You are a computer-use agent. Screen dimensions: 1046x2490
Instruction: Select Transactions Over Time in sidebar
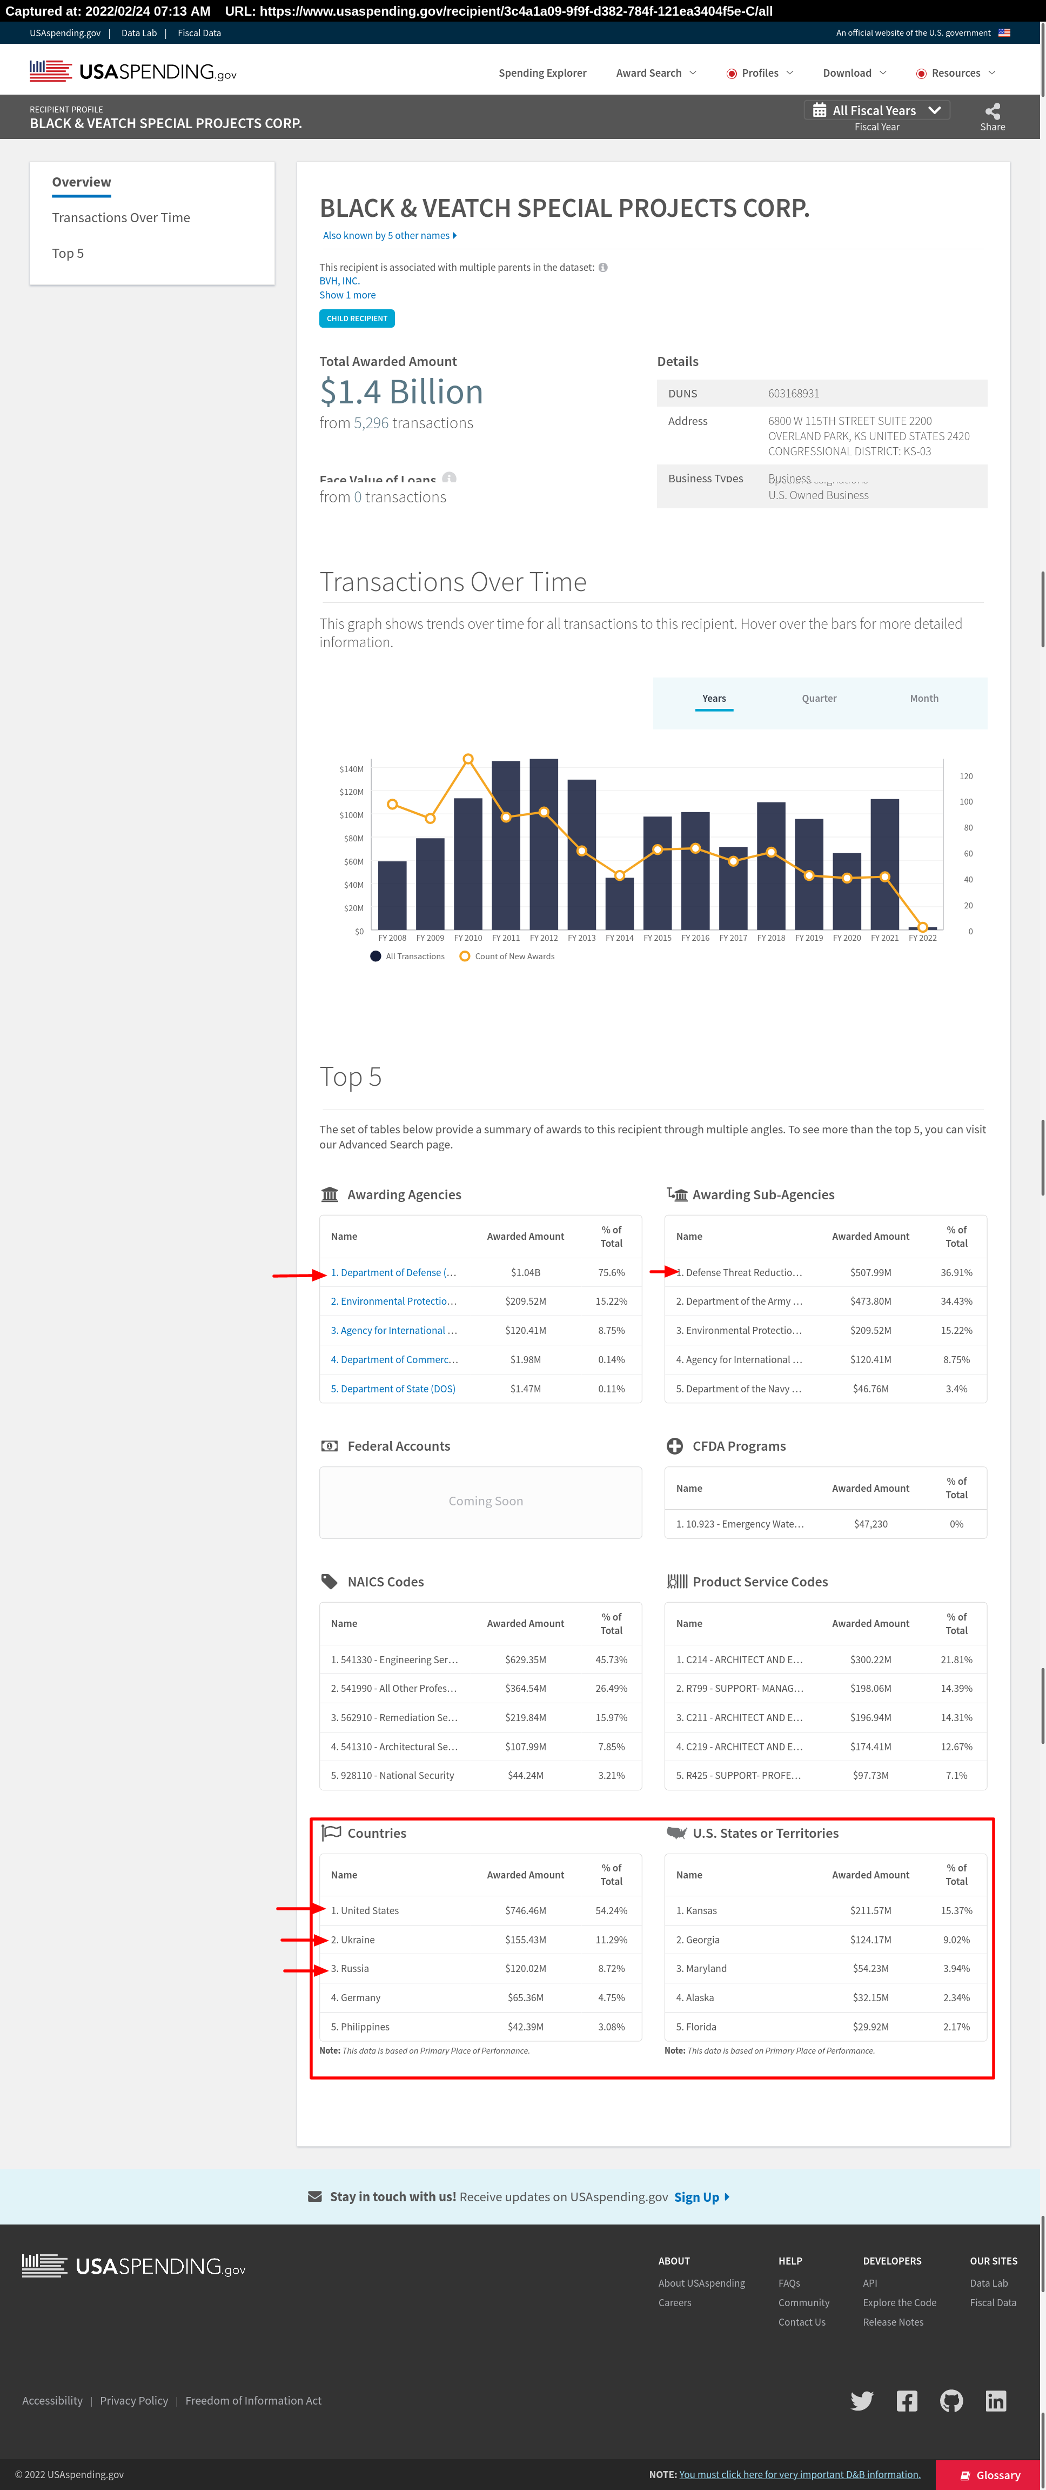[x=120, y=217]
